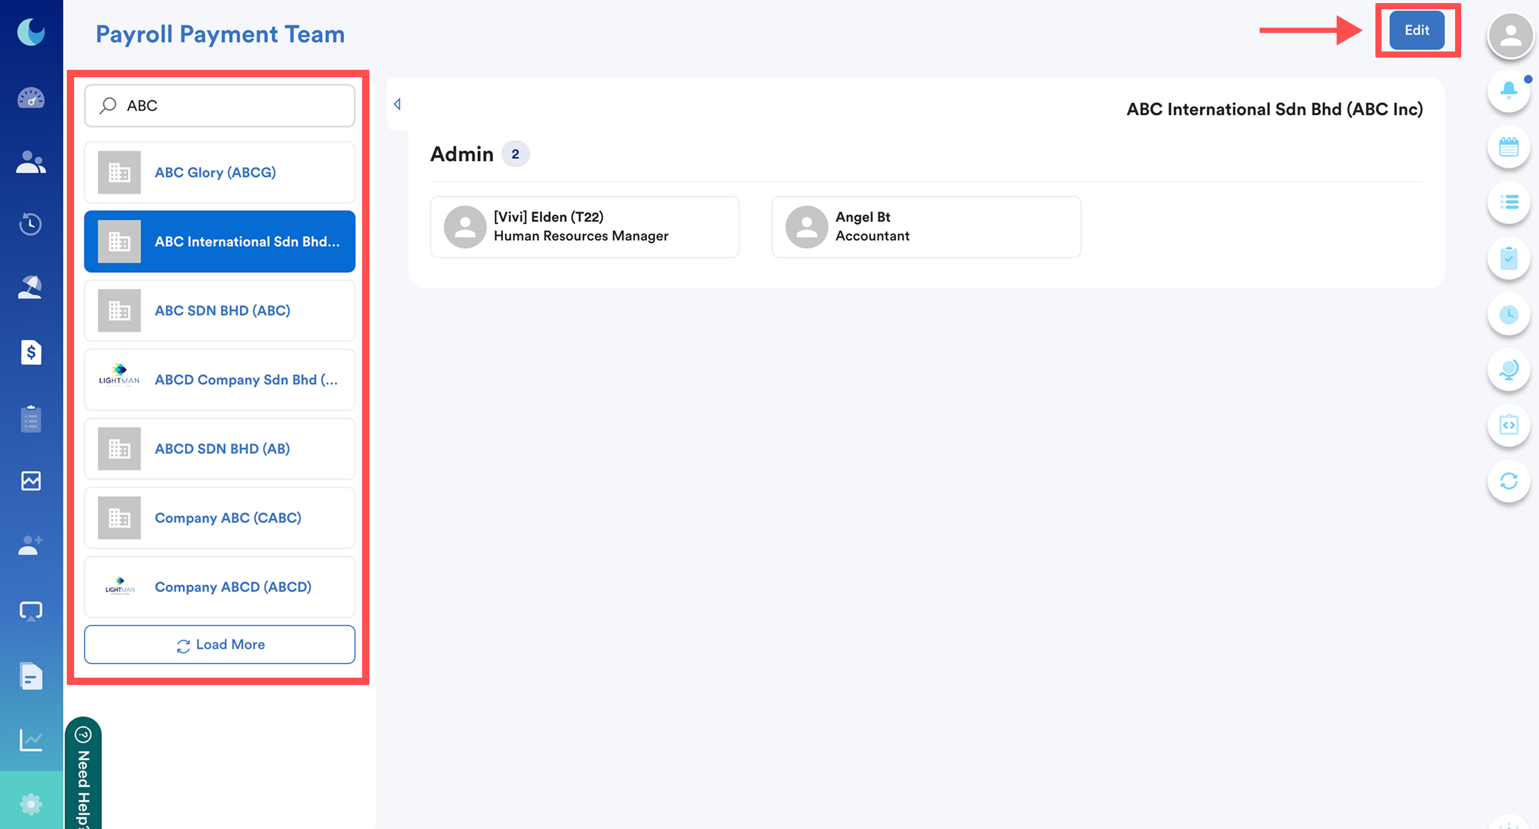The height and width of the screenshot is (829, 1539).
Task: Click the refresh sync icon on right
Action: pyautogui.click(x=1508, y=481)
